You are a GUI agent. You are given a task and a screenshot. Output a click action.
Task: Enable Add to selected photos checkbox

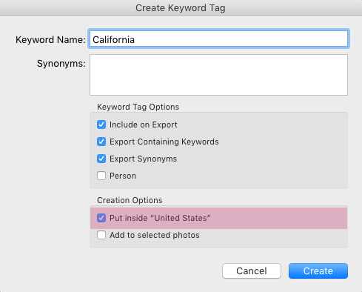[101, 235]
